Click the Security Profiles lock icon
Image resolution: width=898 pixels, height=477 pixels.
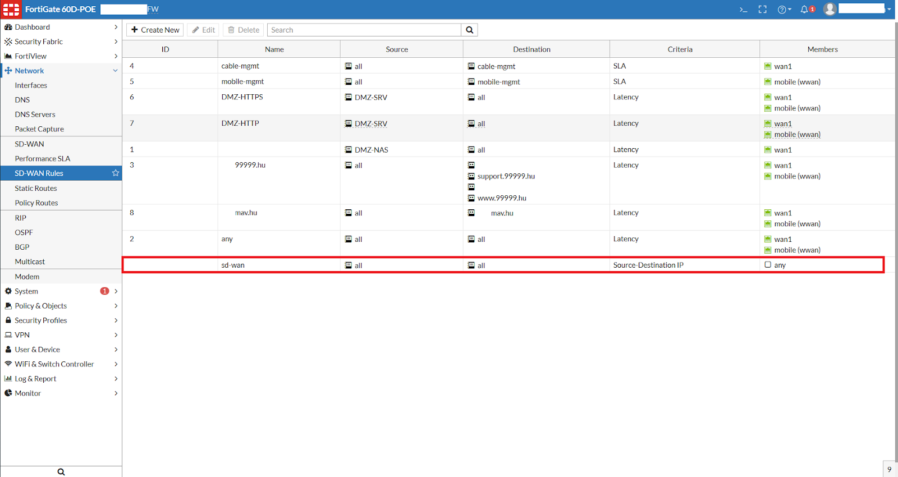[x=8, y=320]
